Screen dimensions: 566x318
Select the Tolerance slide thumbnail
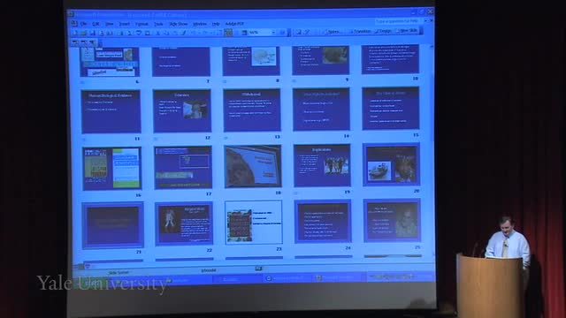(x=182, y=111)
